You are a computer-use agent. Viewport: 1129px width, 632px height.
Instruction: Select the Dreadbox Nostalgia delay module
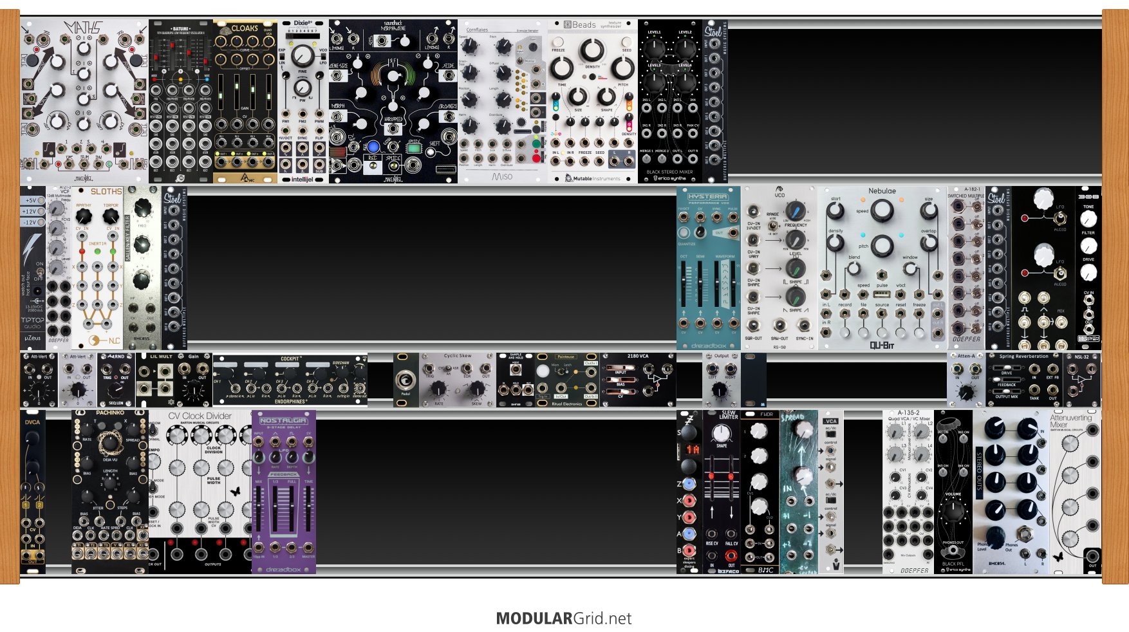pos(284,492)
